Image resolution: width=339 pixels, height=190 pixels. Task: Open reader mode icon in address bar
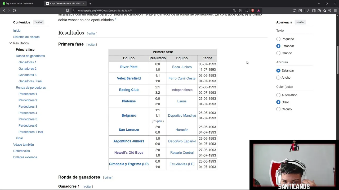[240, 11]
